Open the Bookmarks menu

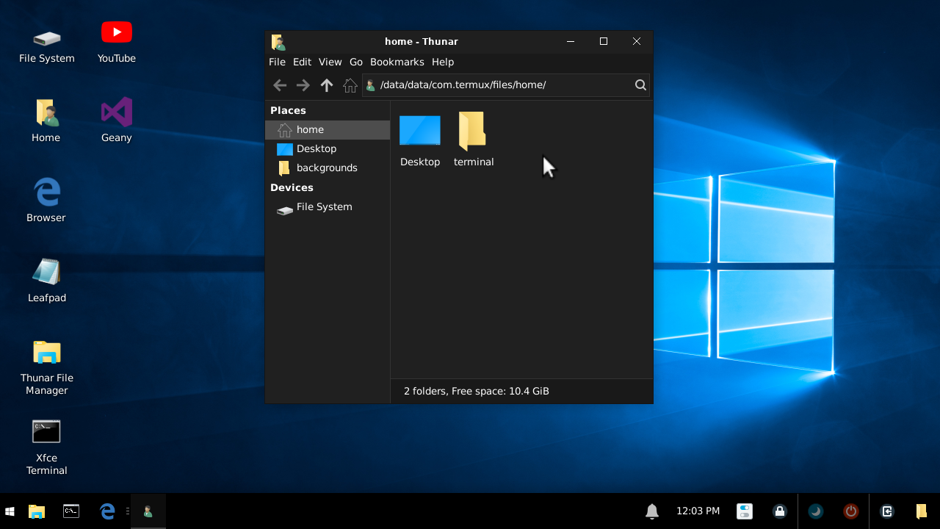pyautogui.click(x=397, y=62)
